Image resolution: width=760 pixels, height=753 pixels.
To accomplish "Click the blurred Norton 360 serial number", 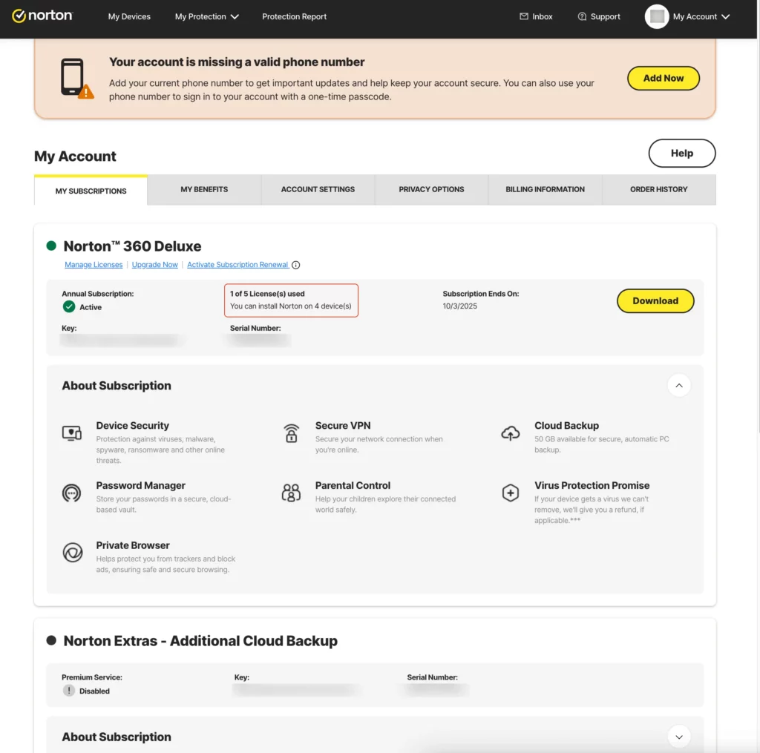I will pyautogui.click(x=259, y=341).
